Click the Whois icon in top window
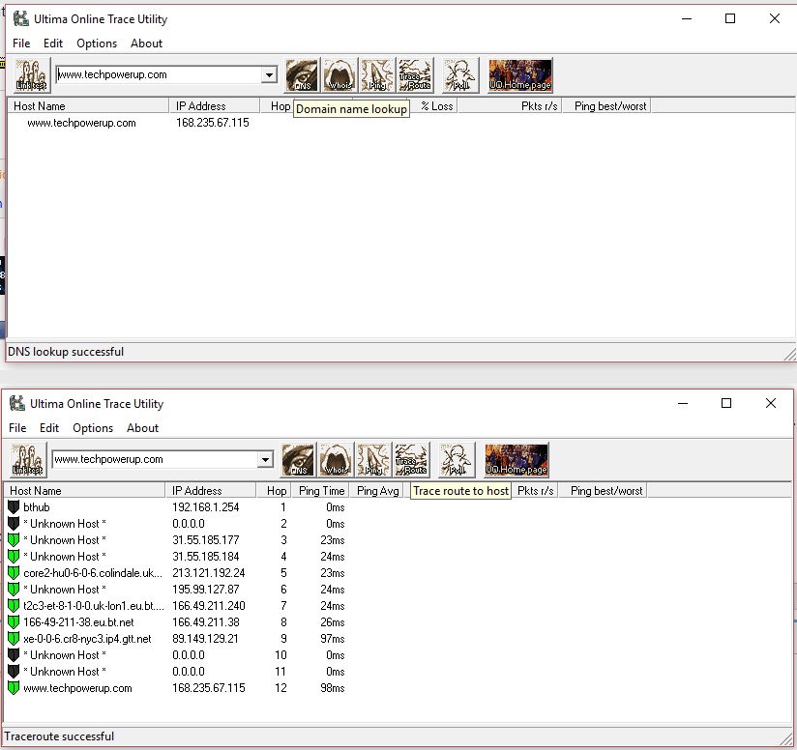Viewport: 797px width, 750px height. 339,75
